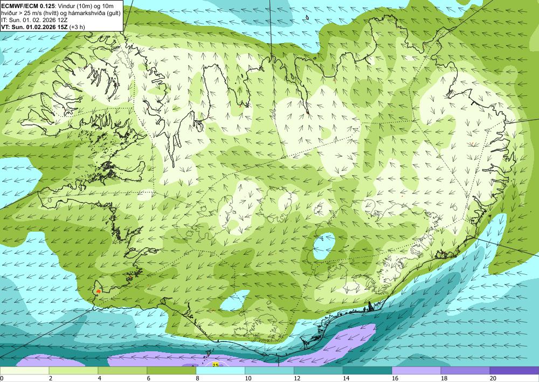Click the dark green 6–8 m/s legend swatch

171,371
